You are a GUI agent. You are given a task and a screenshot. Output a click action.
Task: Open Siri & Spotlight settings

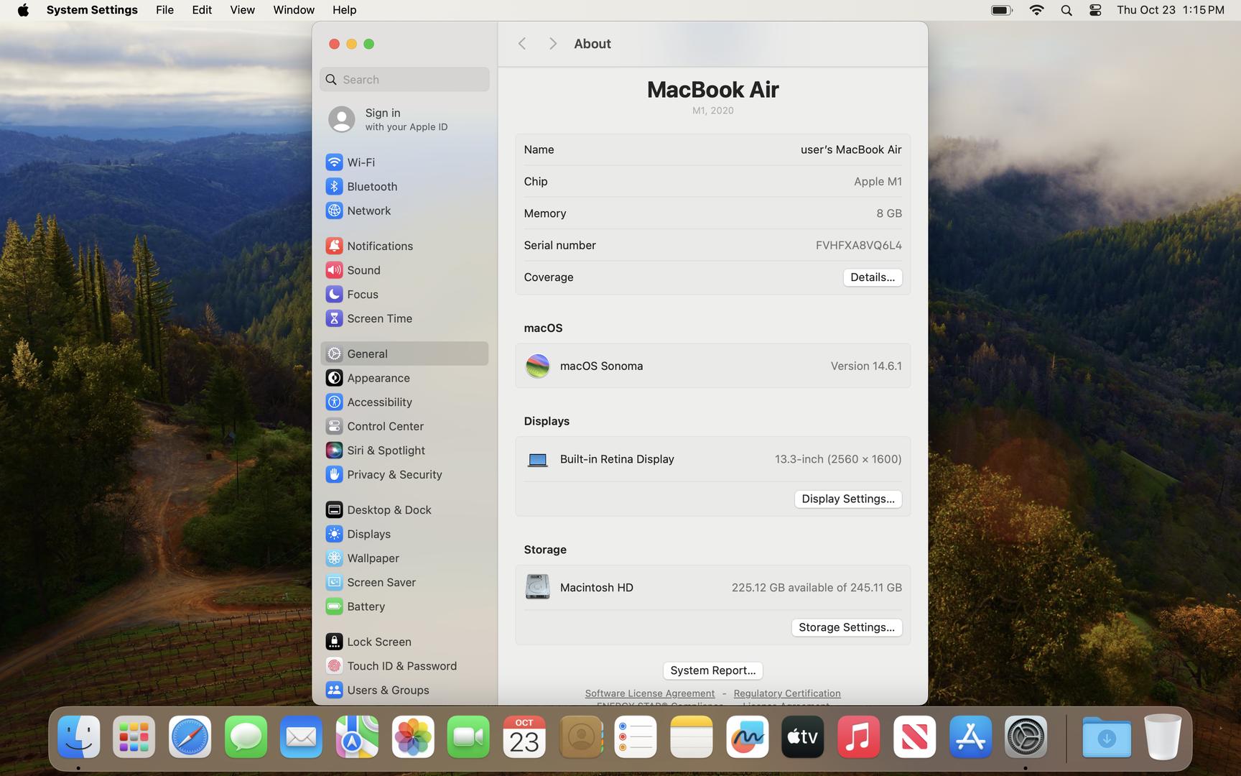385,451
